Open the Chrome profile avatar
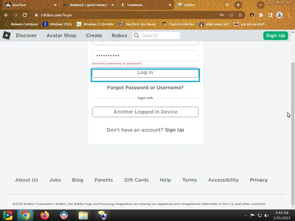 pyautogui.click(x=279, y=15)
